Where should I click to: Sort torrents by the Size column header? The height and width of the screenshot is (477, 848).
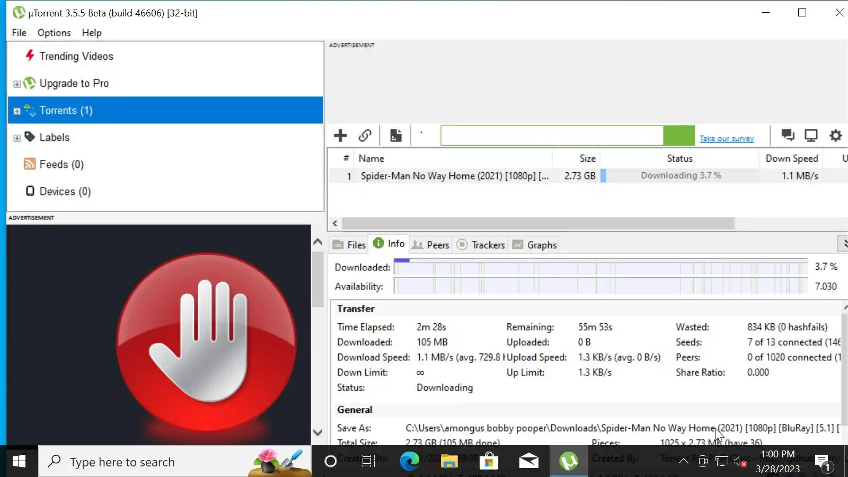tap(576, 158)
